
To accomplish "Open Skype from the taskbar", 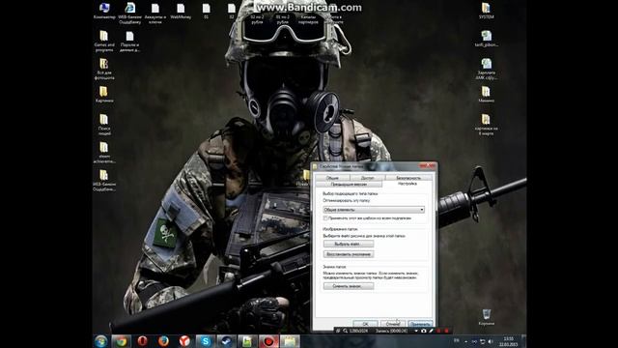I will pos(206,341).
